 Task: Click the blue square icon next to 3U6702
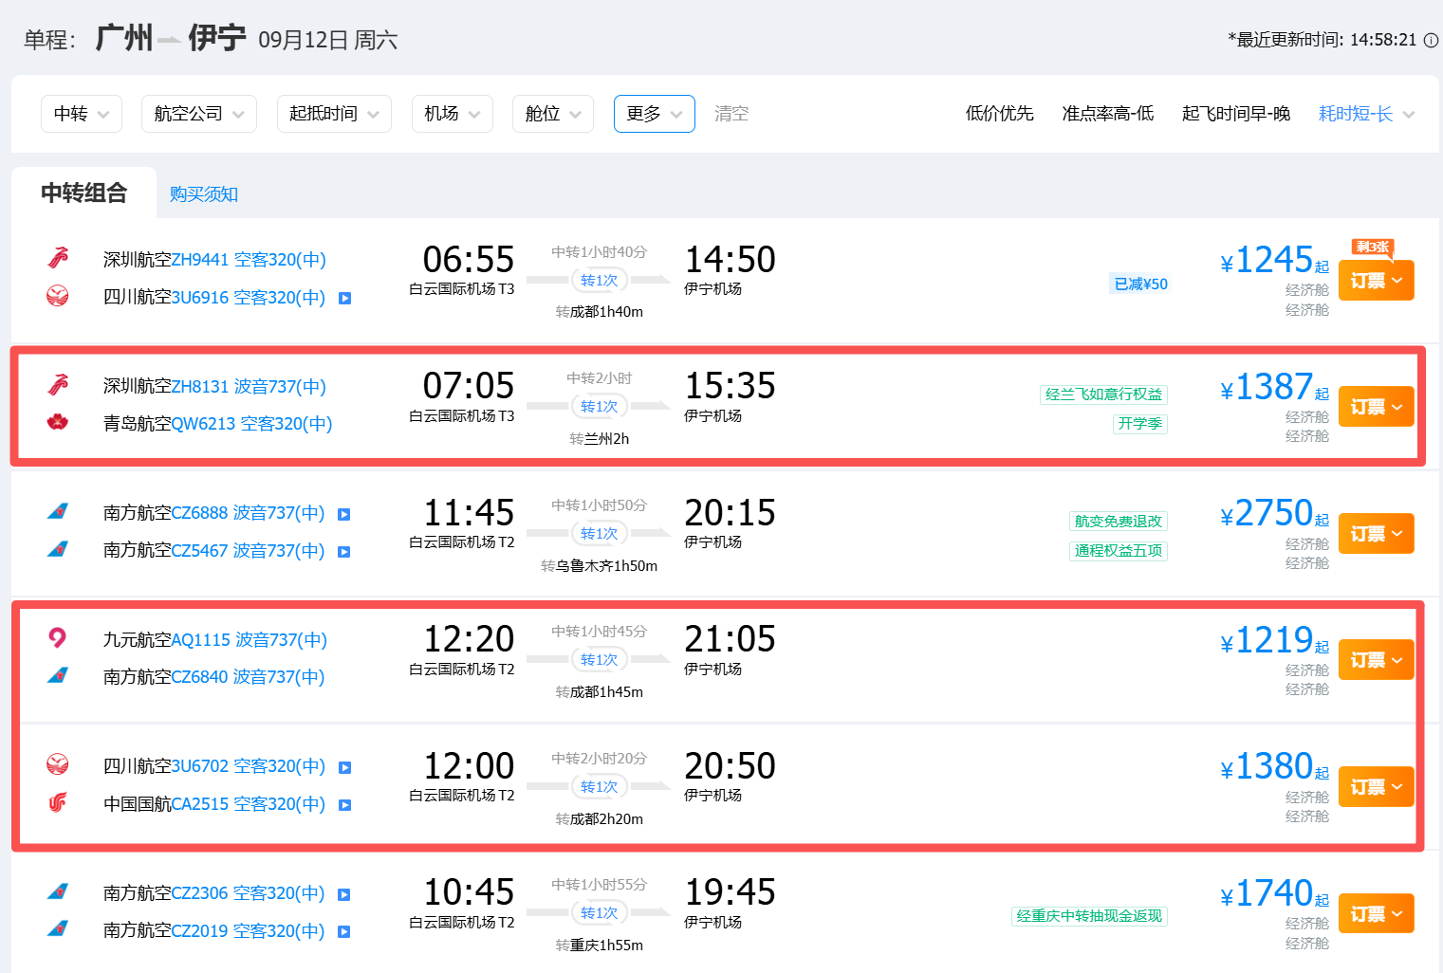click(x=345, y=767)
